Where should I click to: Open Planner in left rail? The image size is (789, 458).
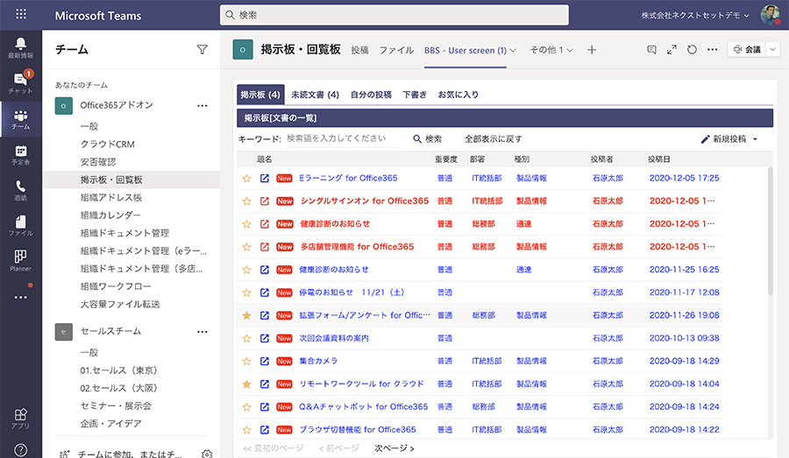click(21, 260)
